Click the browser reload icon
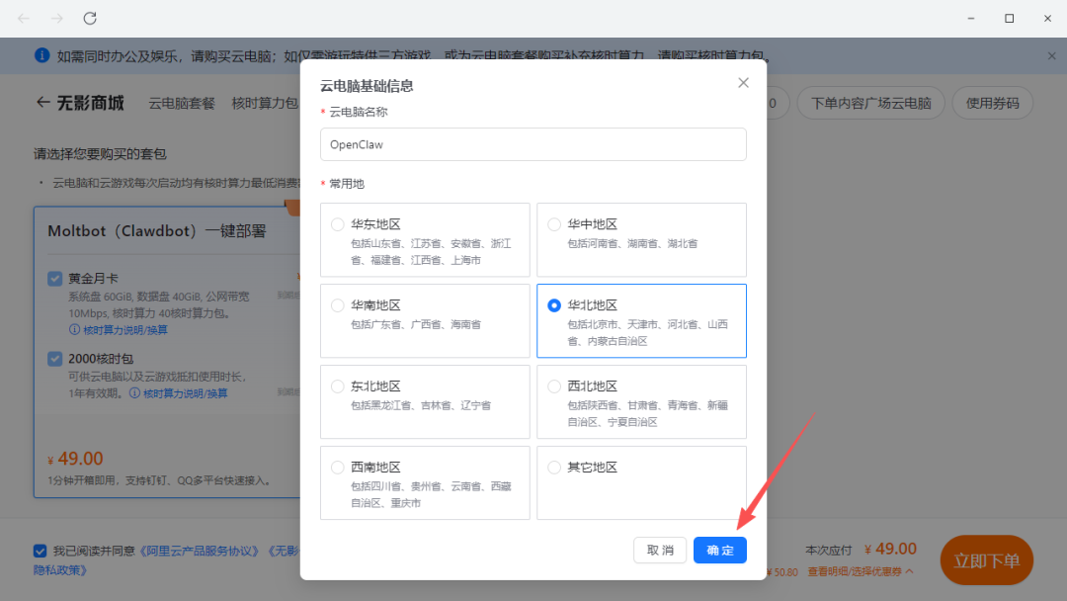Screen dimensions: 1067x601 90,19
